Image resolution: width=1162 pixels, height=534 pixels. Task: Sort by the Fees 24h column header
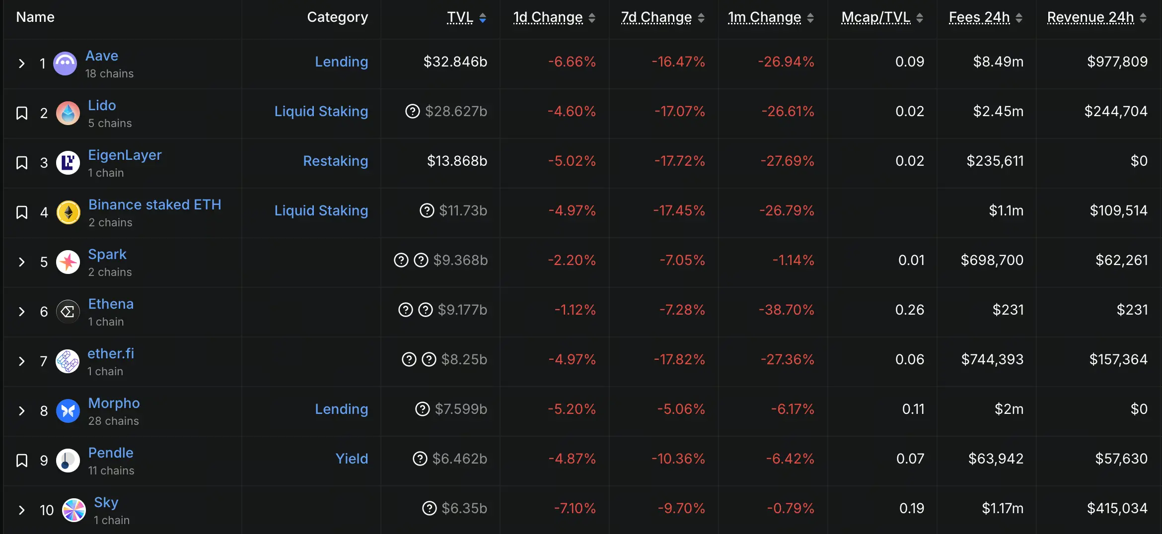(x=979, y=17)
